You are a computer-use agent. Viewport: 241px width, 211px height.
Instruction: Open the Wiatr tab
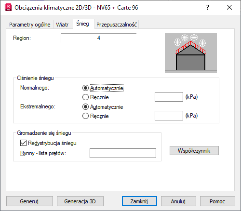point(62,25)
